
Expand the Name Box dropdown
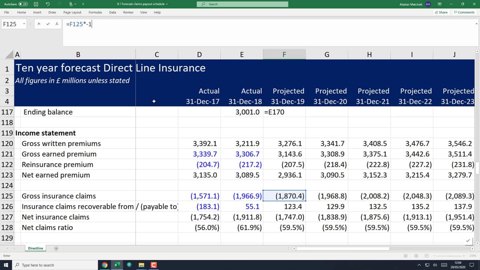24,24
